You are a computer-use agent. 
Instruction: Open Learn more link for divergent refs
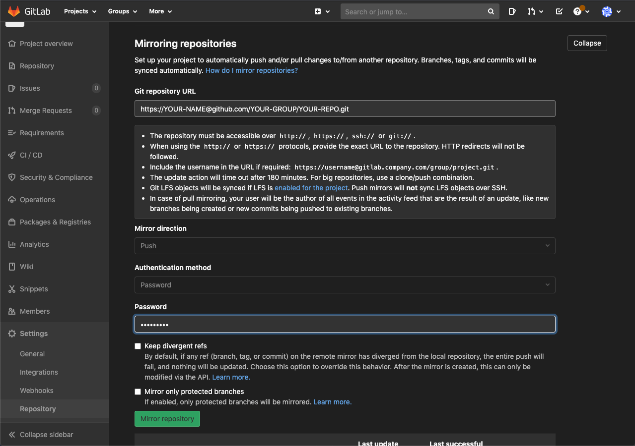(231, 377)
